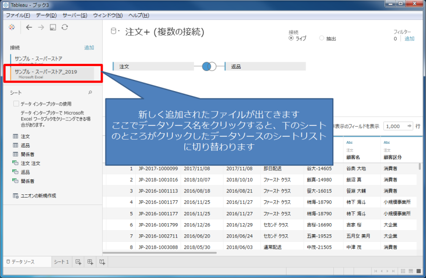Click the ユニオンの新規作成 union icon
The height and width of the screenshot is (278, 426).
(15, 195)
